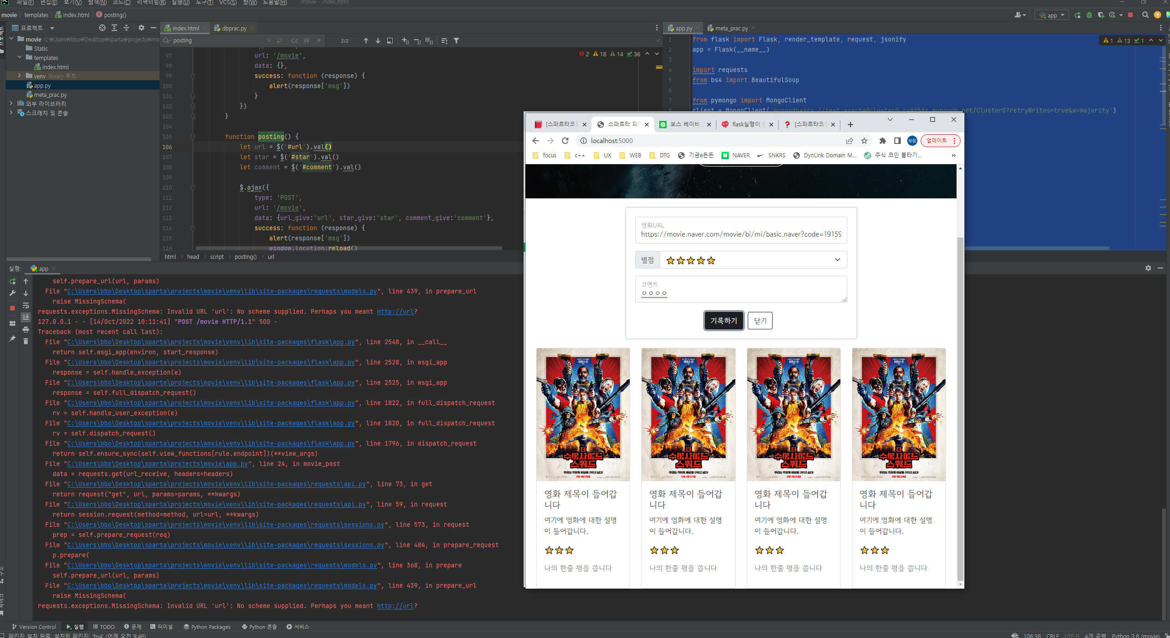Screen dimensions: 1170x638
Task: Go to previous find occurrence
Action: click(366, 41)
